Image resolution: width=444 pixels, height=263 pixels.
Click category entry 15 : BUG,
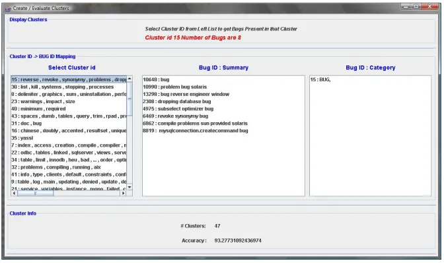[x=371, y=79]
